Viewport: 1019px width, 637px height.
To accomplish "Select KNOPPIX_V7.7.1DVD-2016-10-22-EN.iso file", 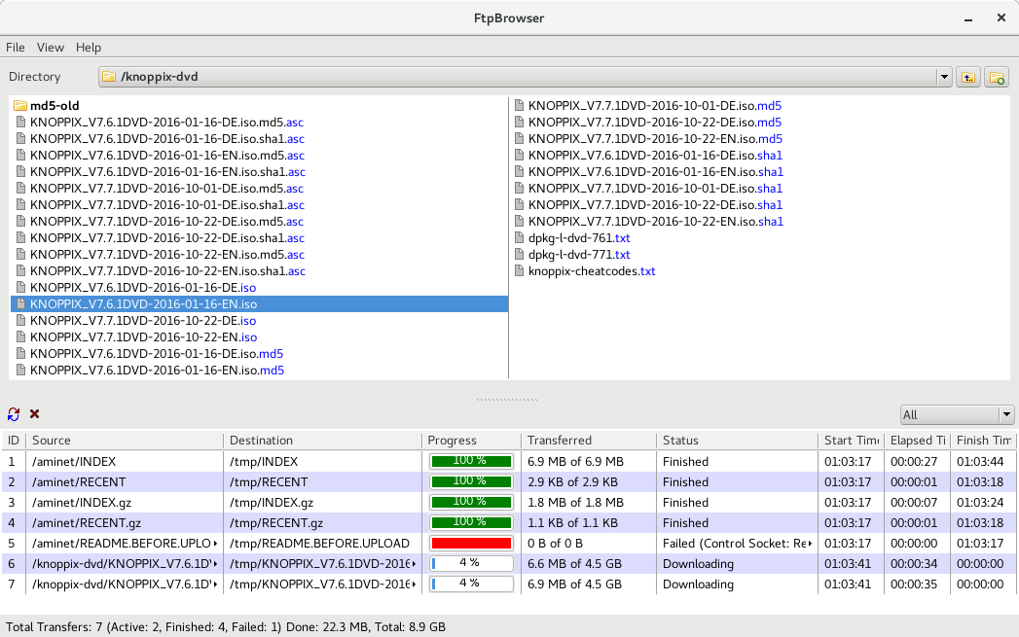I will [x=143, y=337].
